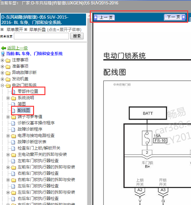Select the 配线图 tree item
Screen dimensions: 191x205
pos(24,110)
